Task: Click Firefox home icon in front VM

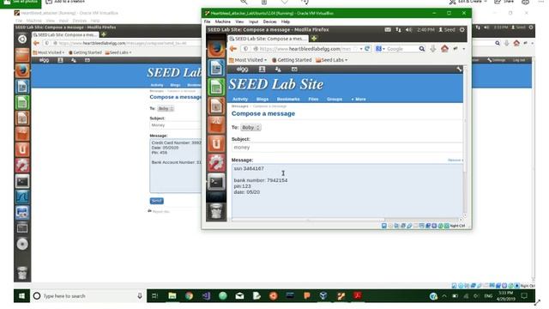Action: point(444,49)
